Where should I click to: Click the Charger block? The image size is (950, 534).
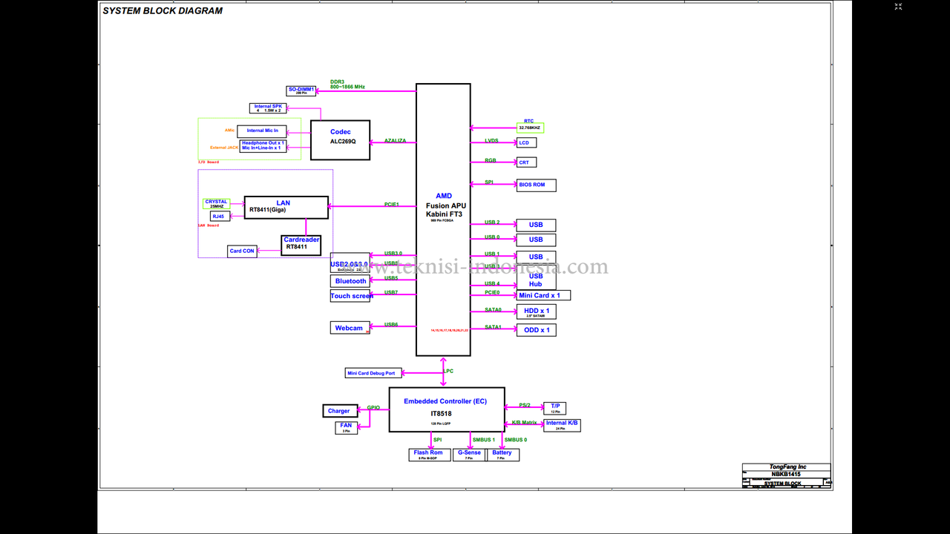tap(341, 411)
